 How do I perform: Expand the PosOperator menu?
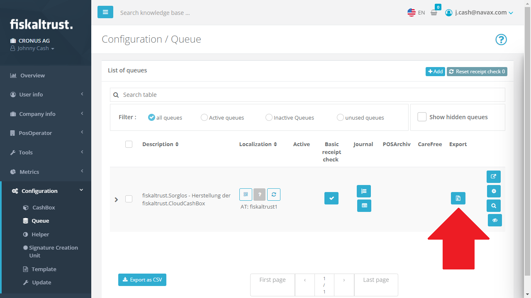pyautogui.click(x=46, y=133)
